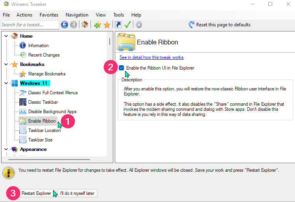Click the Manage Bookmarks star icon
This screenshot has height=202, width=295.
(x=22, y=74)
